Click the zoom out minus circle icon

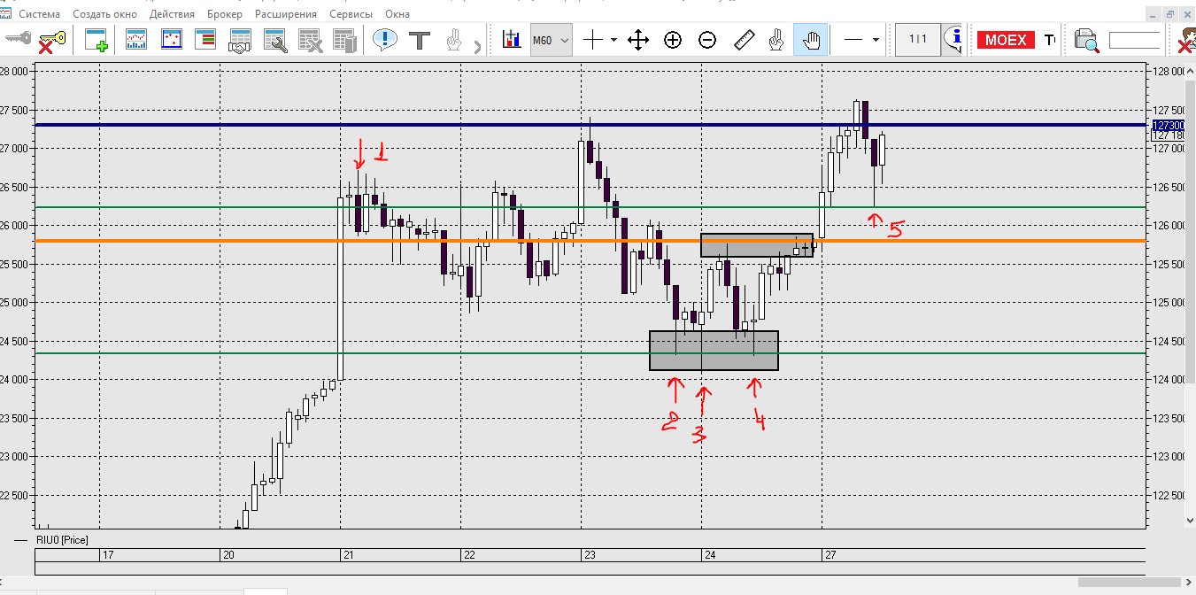pos(707,40)
